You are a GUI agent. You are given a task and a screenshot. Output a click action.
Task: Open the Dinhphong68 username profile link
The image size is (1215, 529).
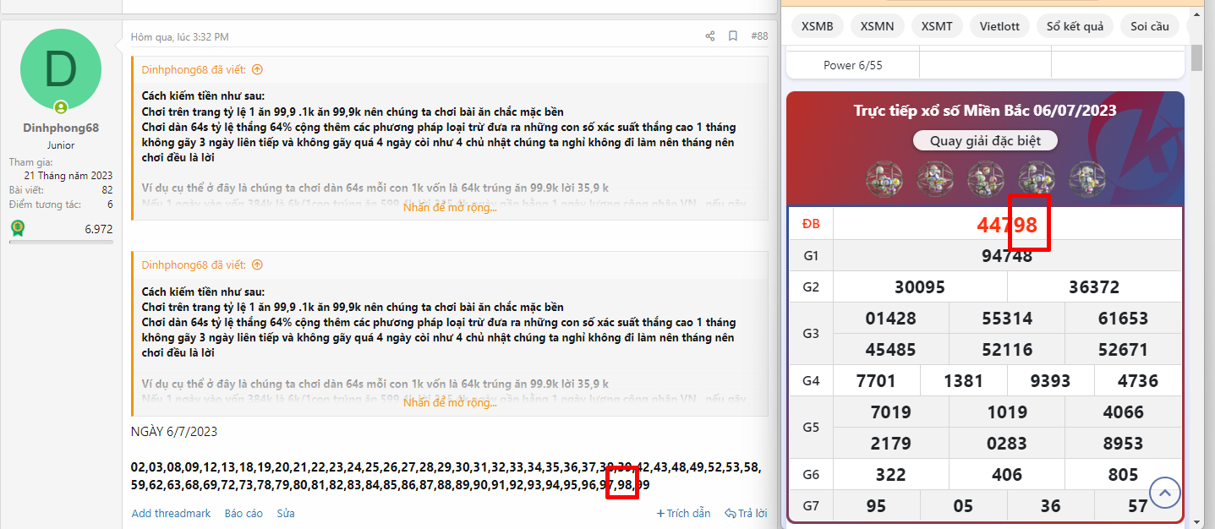tap(61, 128)
